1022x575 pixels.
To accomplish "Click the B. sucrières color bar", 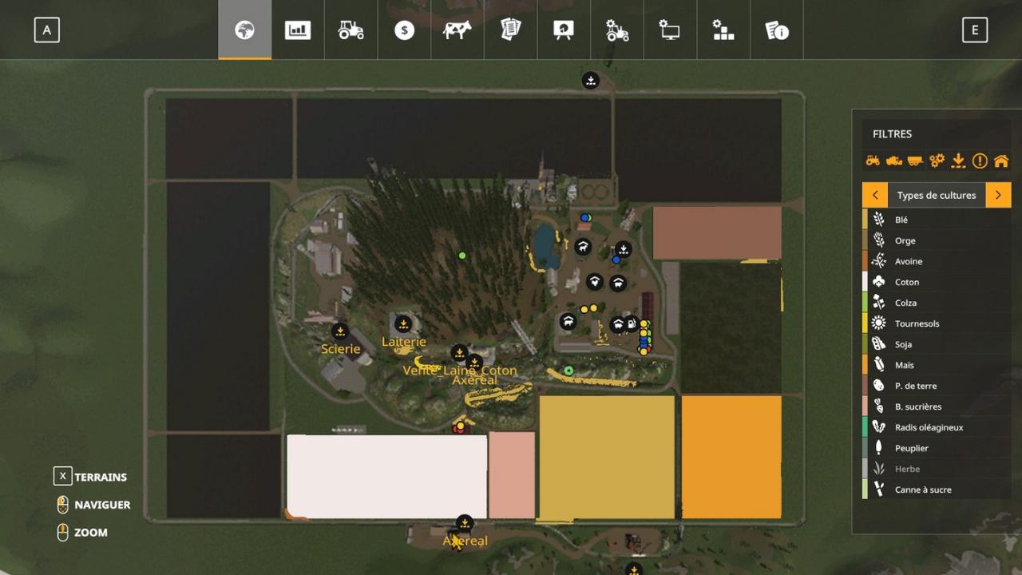I will 865,406.
